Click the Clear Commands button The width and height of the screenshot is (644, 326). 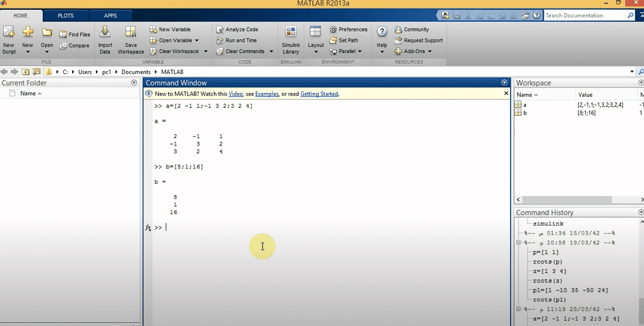(241, 51)
